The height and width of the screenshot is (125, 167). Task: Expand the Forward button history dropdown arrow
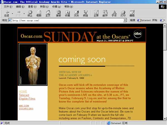coord(24,13)
